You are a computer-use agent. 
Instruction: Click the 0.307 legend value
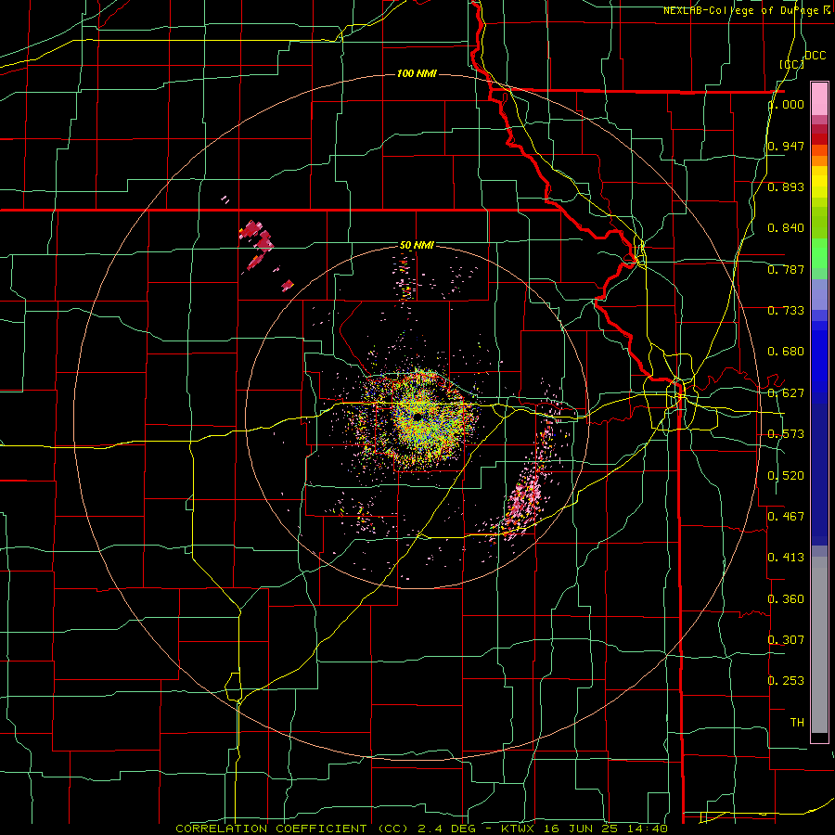786,640
